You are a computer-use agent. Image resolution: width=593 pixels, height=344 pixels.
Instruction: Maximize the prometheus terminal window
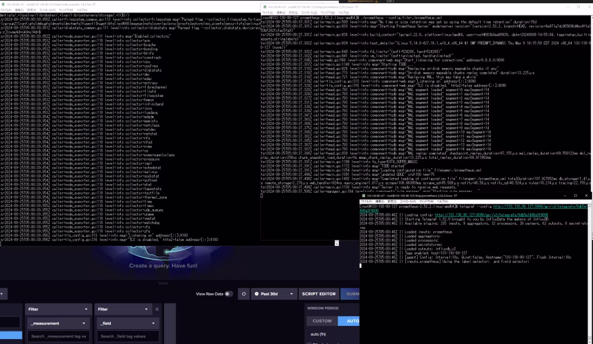pos(578,7)
